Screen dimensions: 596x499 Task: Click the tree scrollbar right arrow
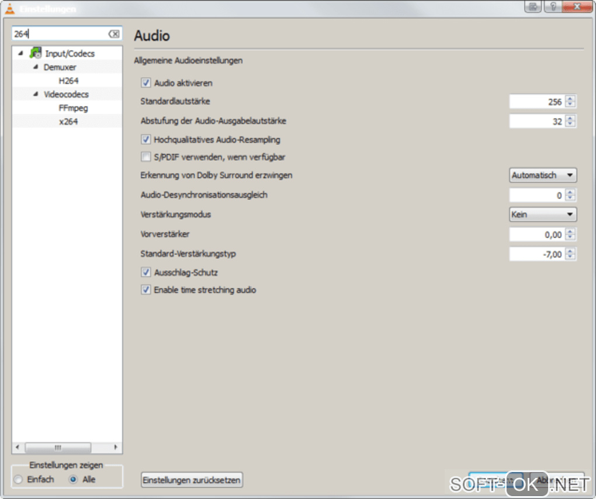pyautogui.click(x=116, y=448)
